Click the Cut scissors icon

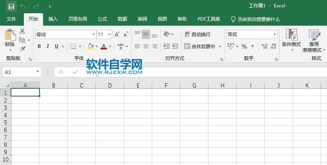point(22,32)
